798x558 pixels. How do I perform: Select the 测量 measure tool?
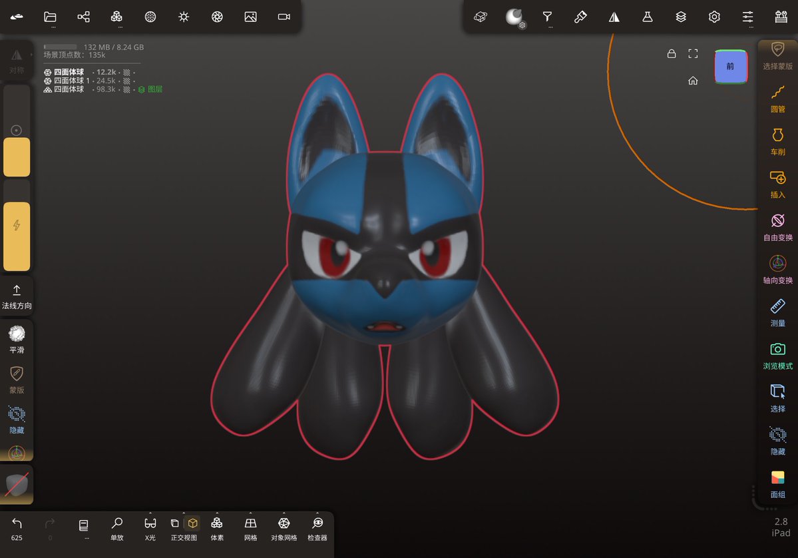click(777, 312)
